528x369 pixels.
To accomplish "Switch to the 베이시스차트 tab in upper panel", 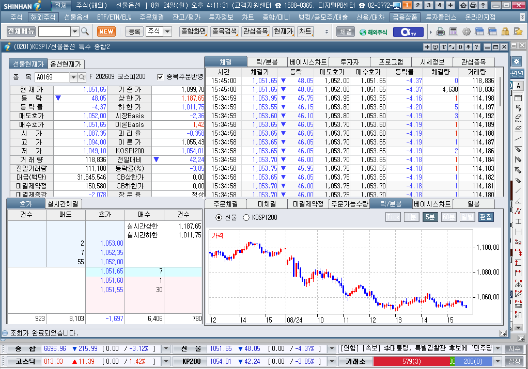I will 308,62.
